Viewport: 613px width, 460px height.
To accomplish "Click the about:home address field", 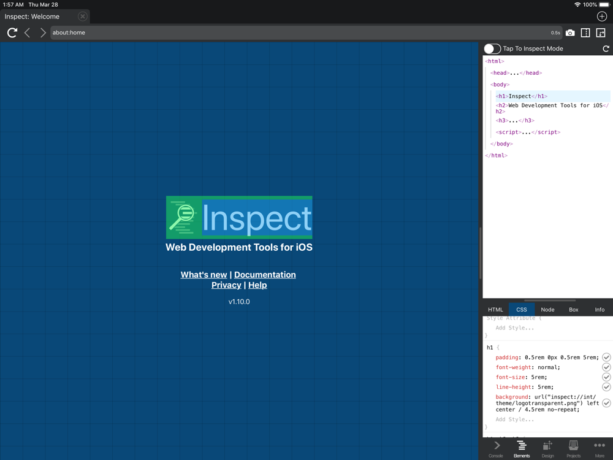I will coord(306,33).
